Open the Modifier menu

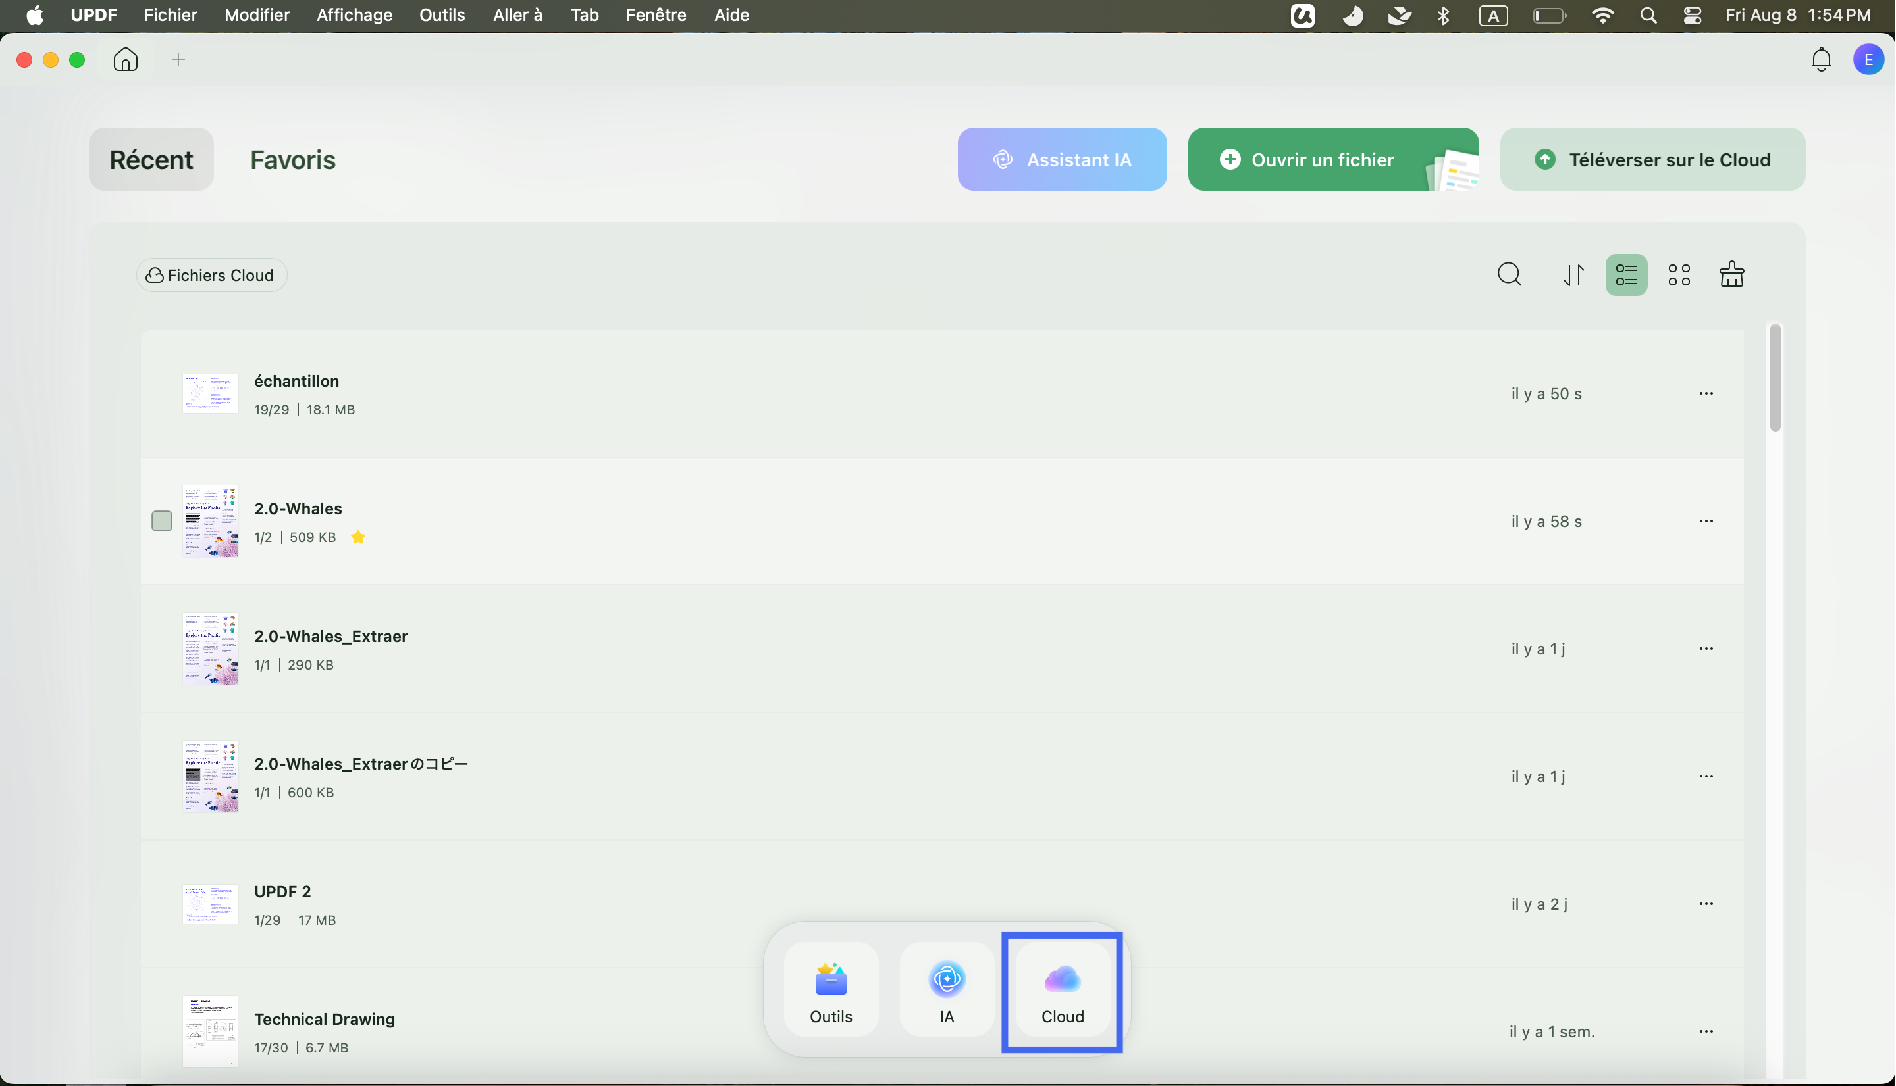point(257,15)
